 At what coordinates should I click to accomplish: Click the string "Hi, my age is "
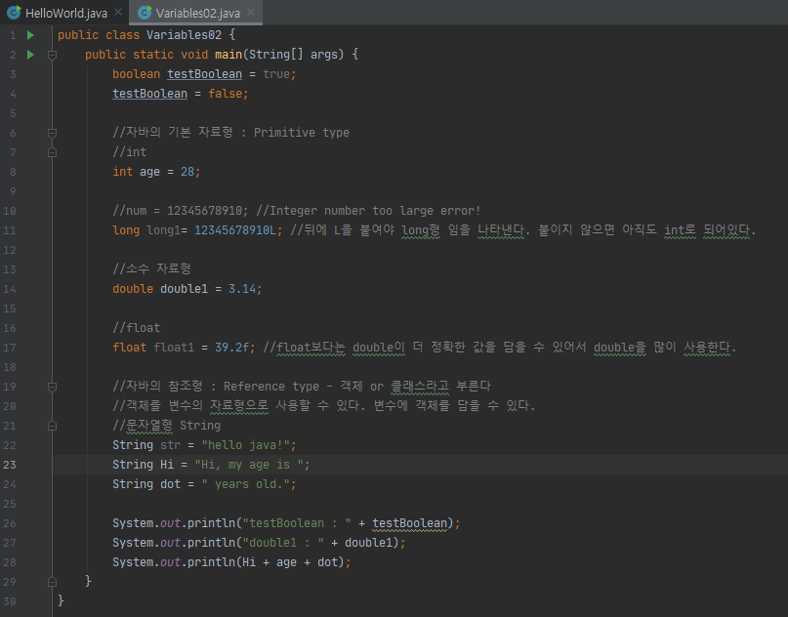[x=249, y=466]
